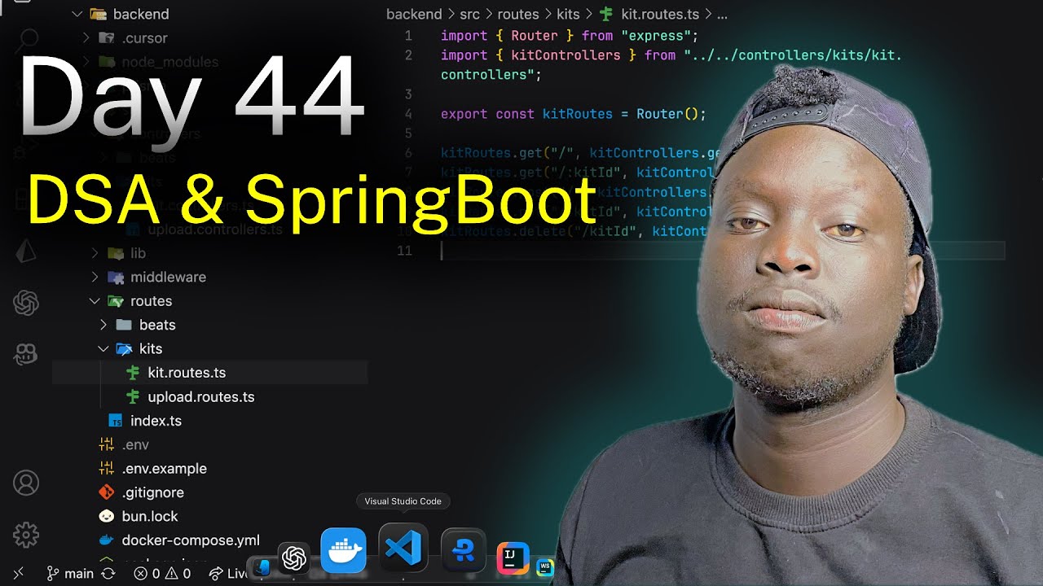Select the lib folder name in explorer
Viewport: 1043px width, 586px height.
coord(138,253)
